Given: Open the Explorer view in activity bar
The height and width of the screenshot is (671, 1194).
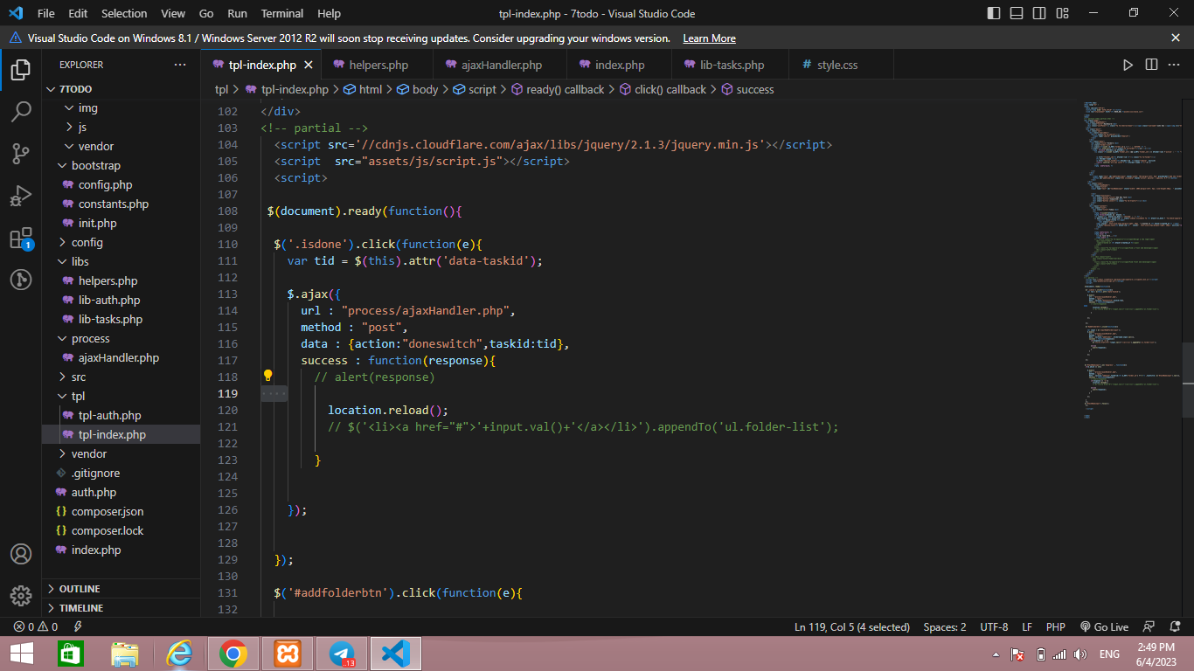Looking at the screenshot, I should coord(21,70).
